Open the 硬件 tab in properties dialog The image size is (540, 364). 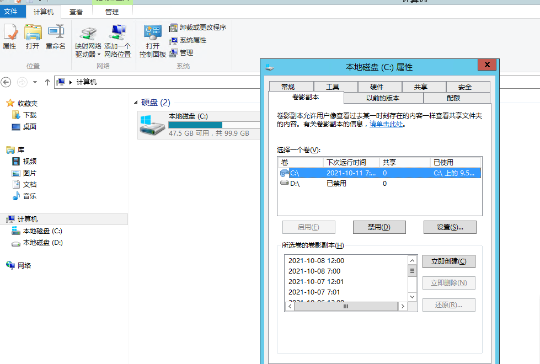coord(380,87)
